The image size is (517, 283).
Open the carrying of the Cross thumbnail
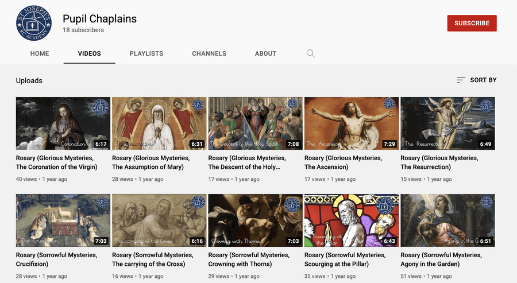(159, 220)
